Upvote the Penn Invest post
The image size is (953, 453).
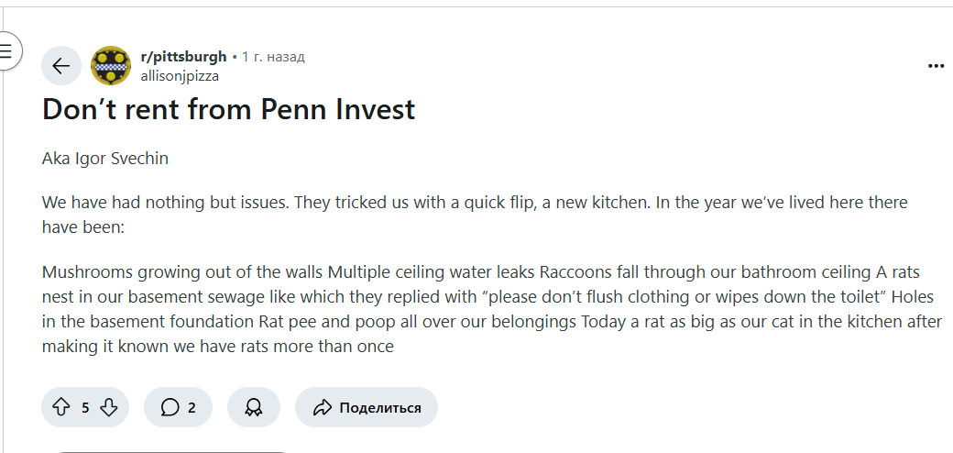tap(61, 407)
